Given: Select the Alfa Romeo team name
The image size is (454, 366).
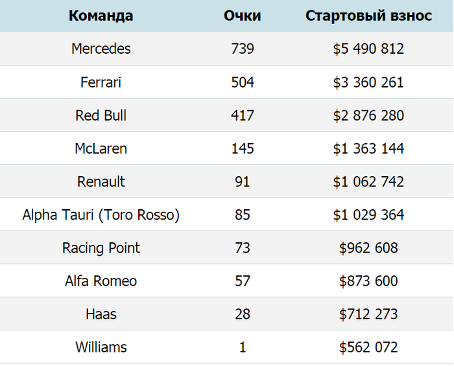Looking at the screenshot, I should (x=101, y=281).
